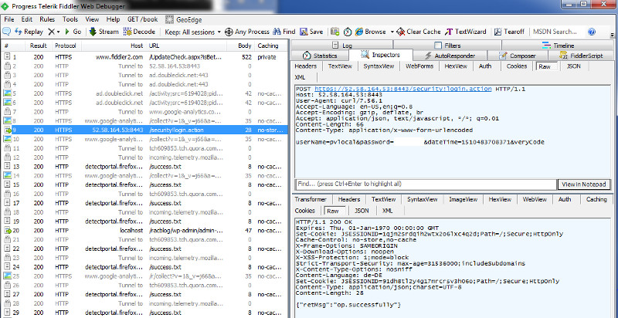The width and height of the screenshot is (618, 318).
Task: Switch to the Log tab
Action: pos(341,46)
